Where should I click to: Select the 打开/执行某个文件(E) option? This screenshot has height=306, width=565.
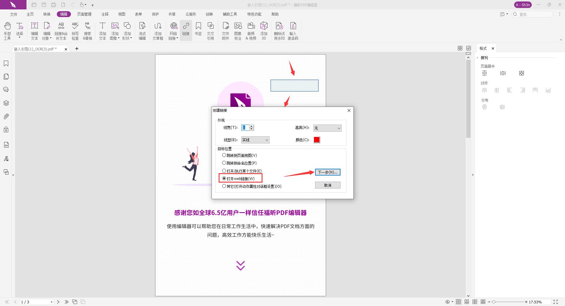[x=224, y=171]
